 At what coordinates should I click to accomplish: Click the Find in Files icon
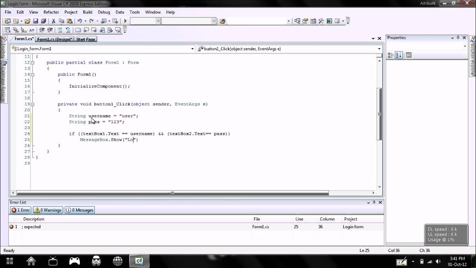(222, 21)
